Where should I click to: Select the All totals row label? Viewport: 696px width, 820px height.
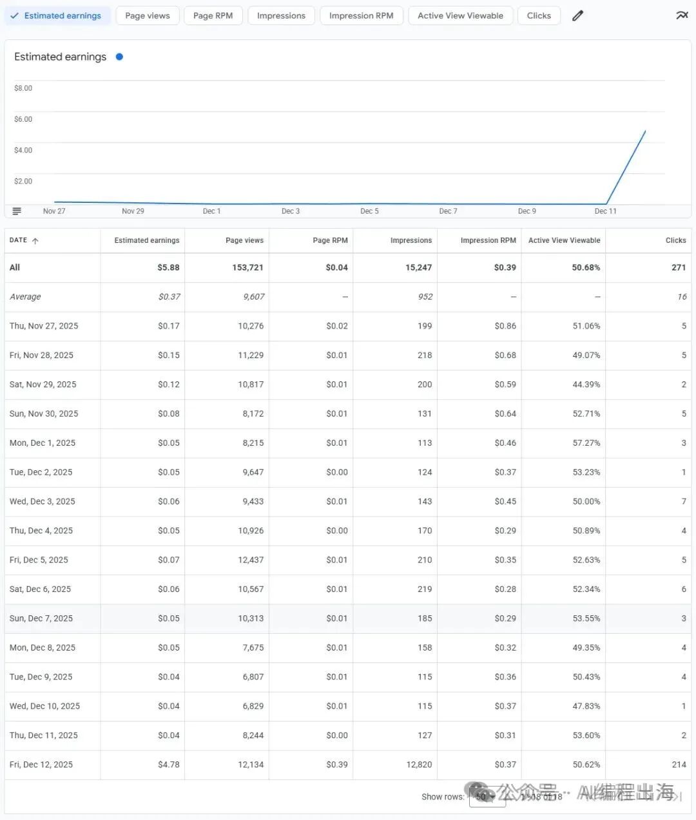coord(15,267)
